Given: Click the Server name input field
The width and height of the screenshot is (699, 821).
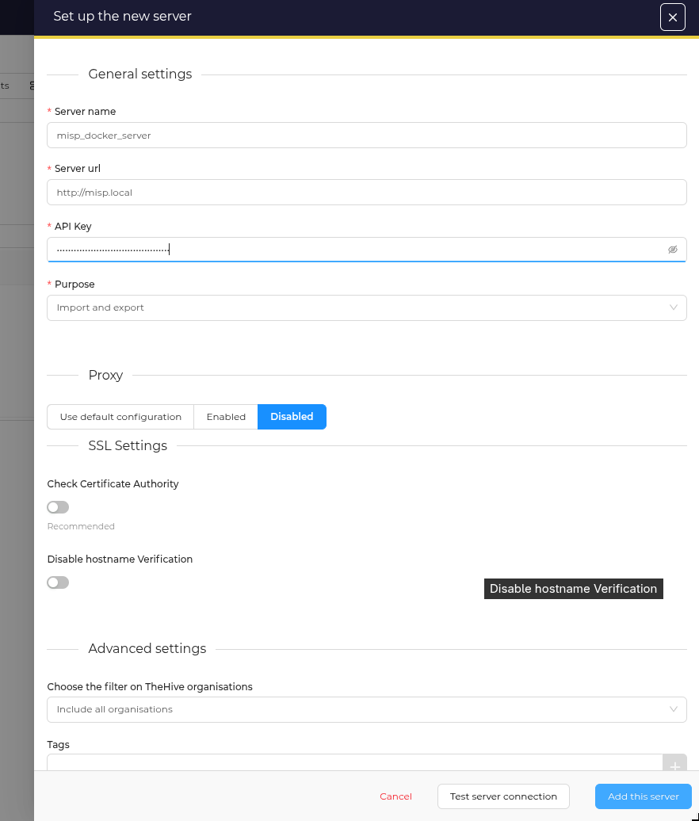Looking at the screenshot, I should coord(366,135).
